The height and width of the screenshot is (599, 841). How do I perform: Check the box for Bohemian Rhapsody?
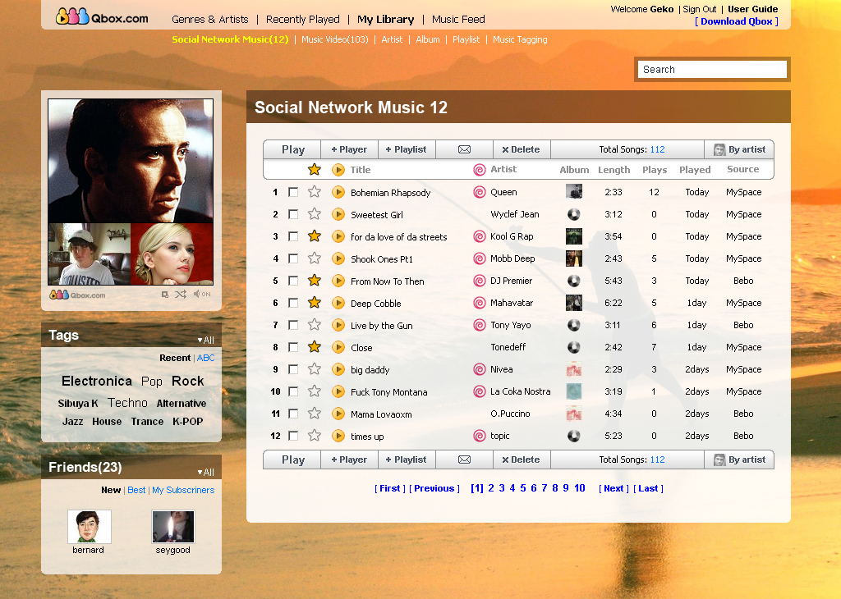pos(293,192)
